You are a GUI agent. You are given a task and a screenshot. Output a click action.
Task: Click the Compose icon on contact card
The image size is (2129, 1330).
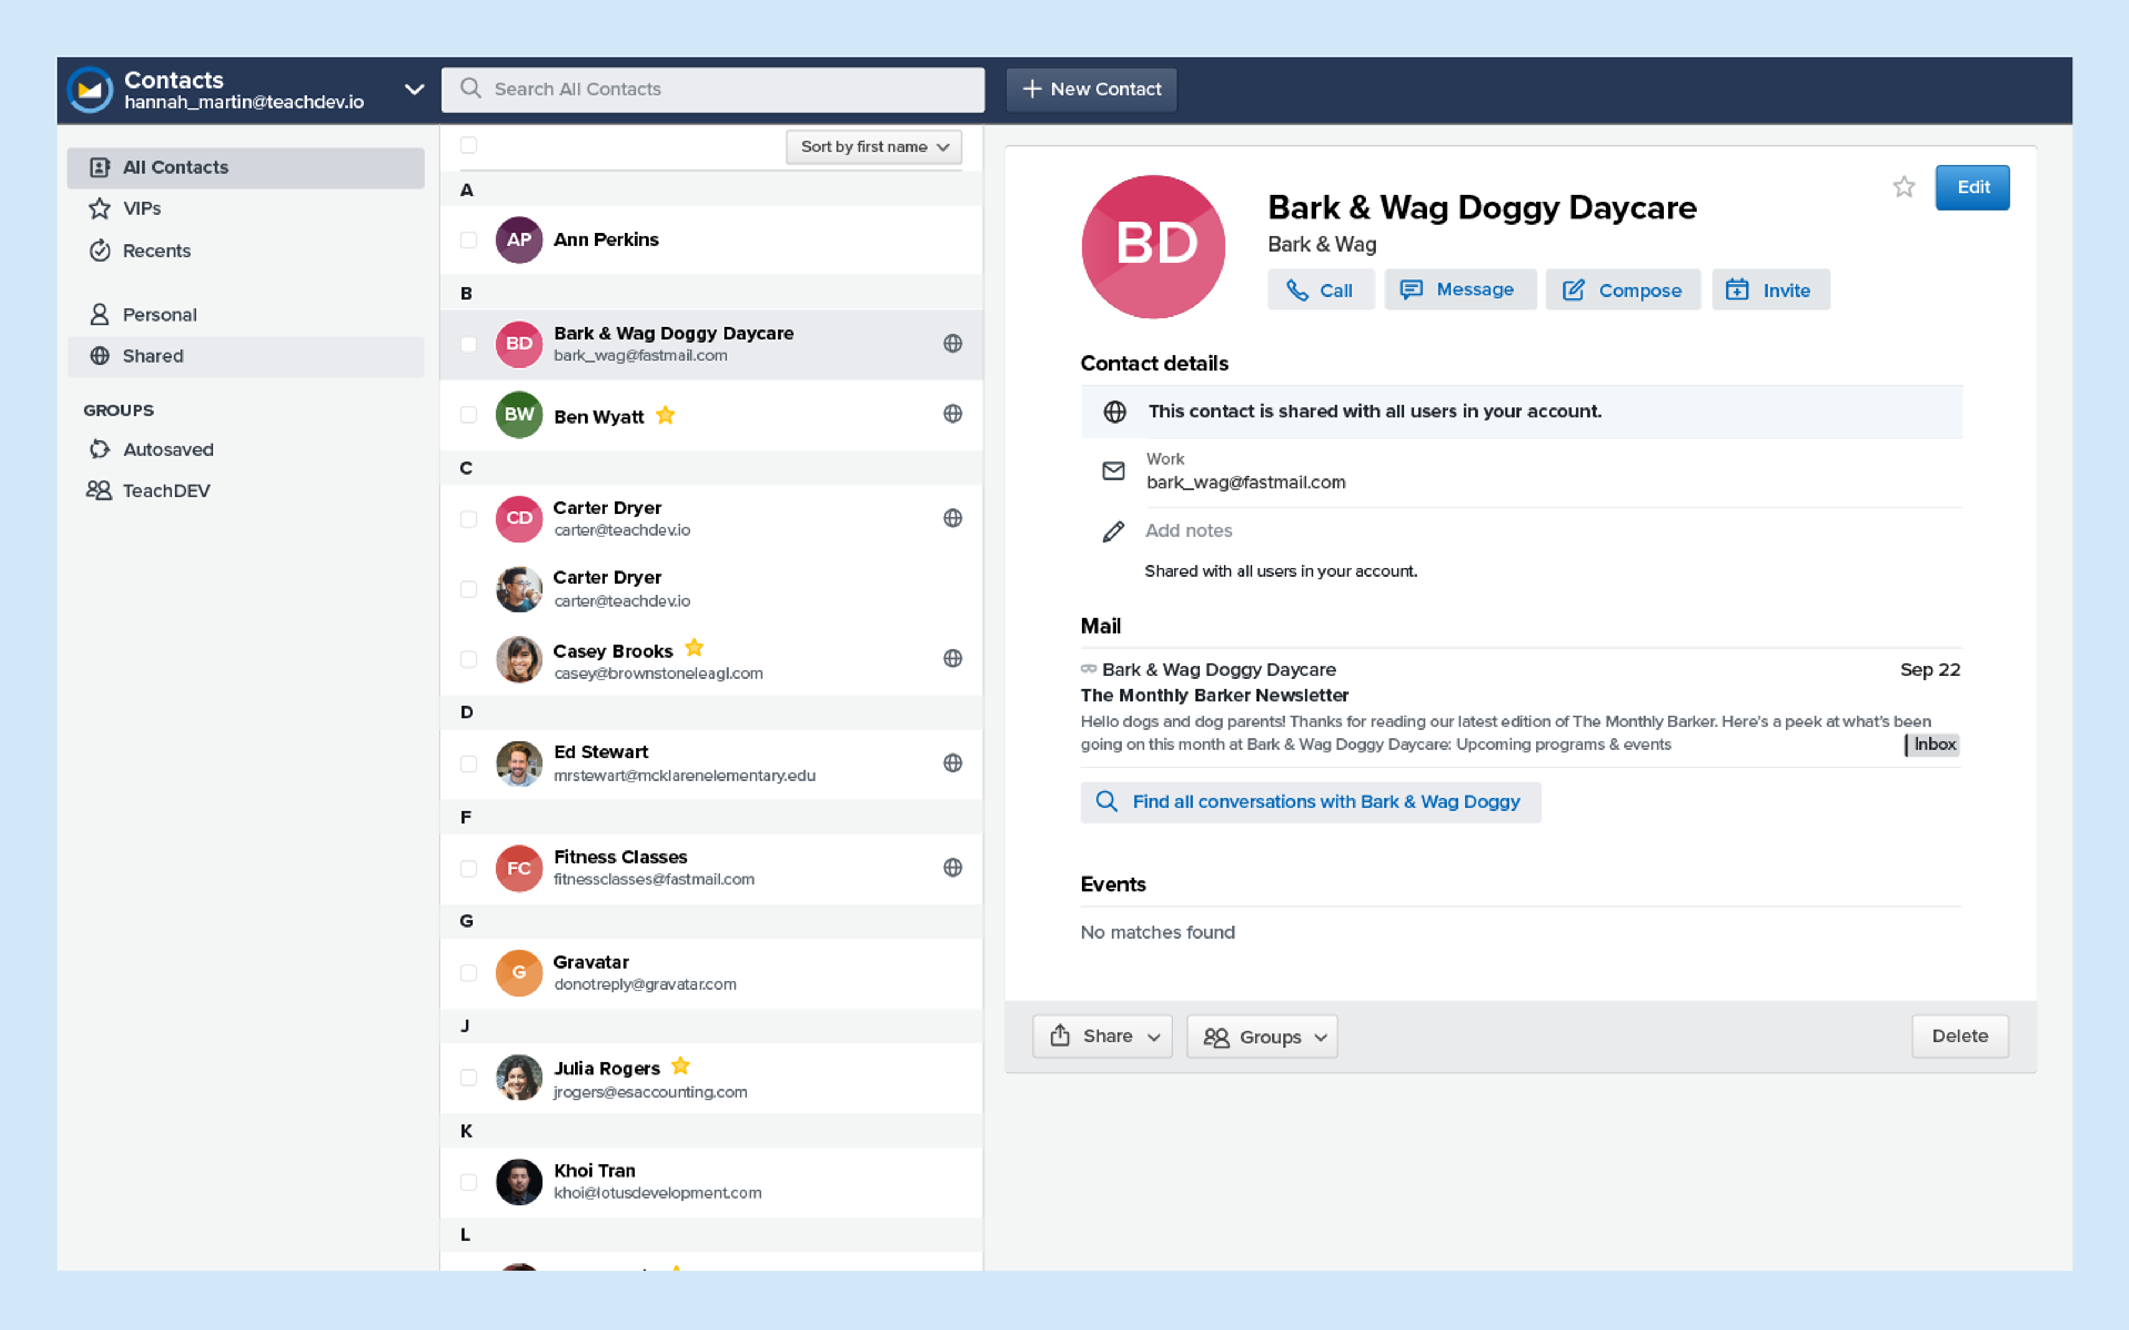pos(1574,289)
